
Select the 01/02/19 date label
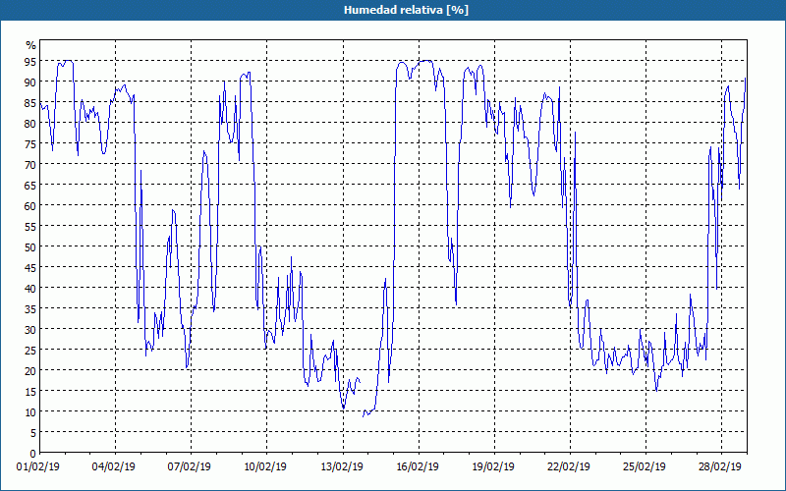coord(38,467)
